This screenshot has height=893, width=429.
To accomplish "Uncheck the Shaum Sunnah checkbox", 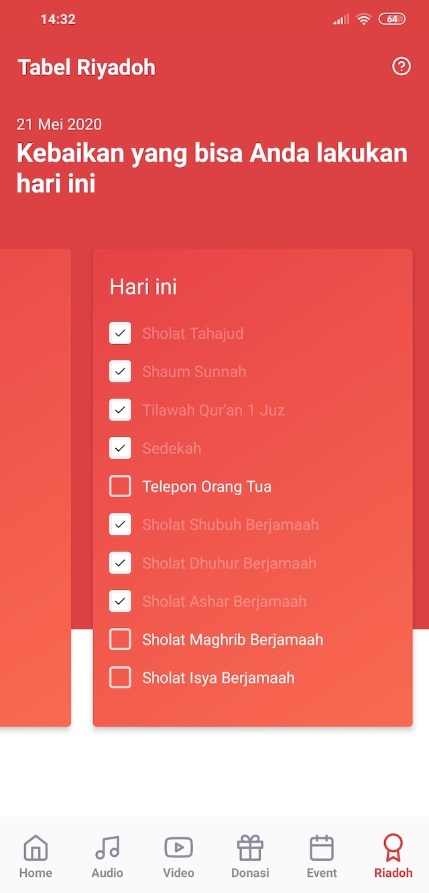I will click(x=121, y=372).
